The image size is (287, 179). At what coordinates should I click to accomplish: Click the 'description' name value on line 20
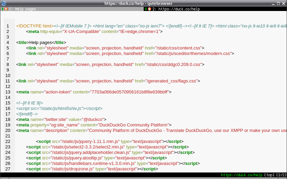click(x=56, y=130)
